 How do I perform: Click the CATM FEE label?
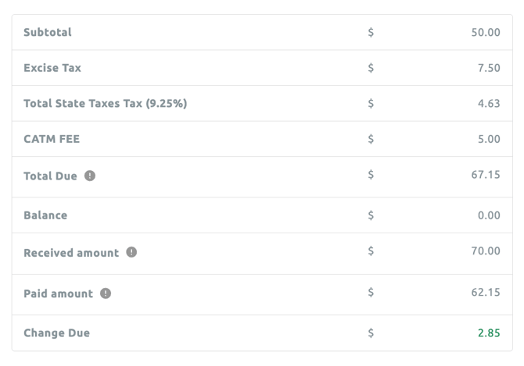(52, 140)
